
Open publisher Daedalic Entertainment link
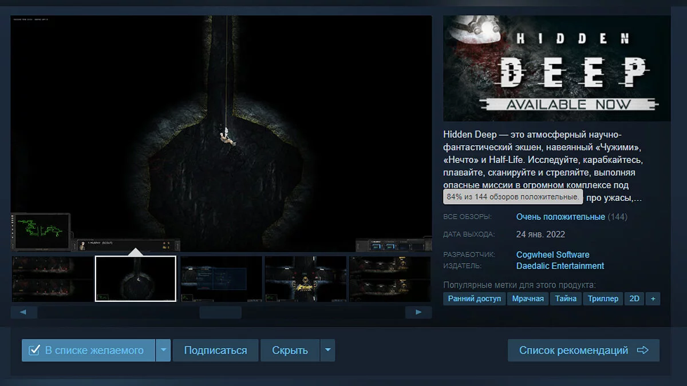[x=560, y=266]
